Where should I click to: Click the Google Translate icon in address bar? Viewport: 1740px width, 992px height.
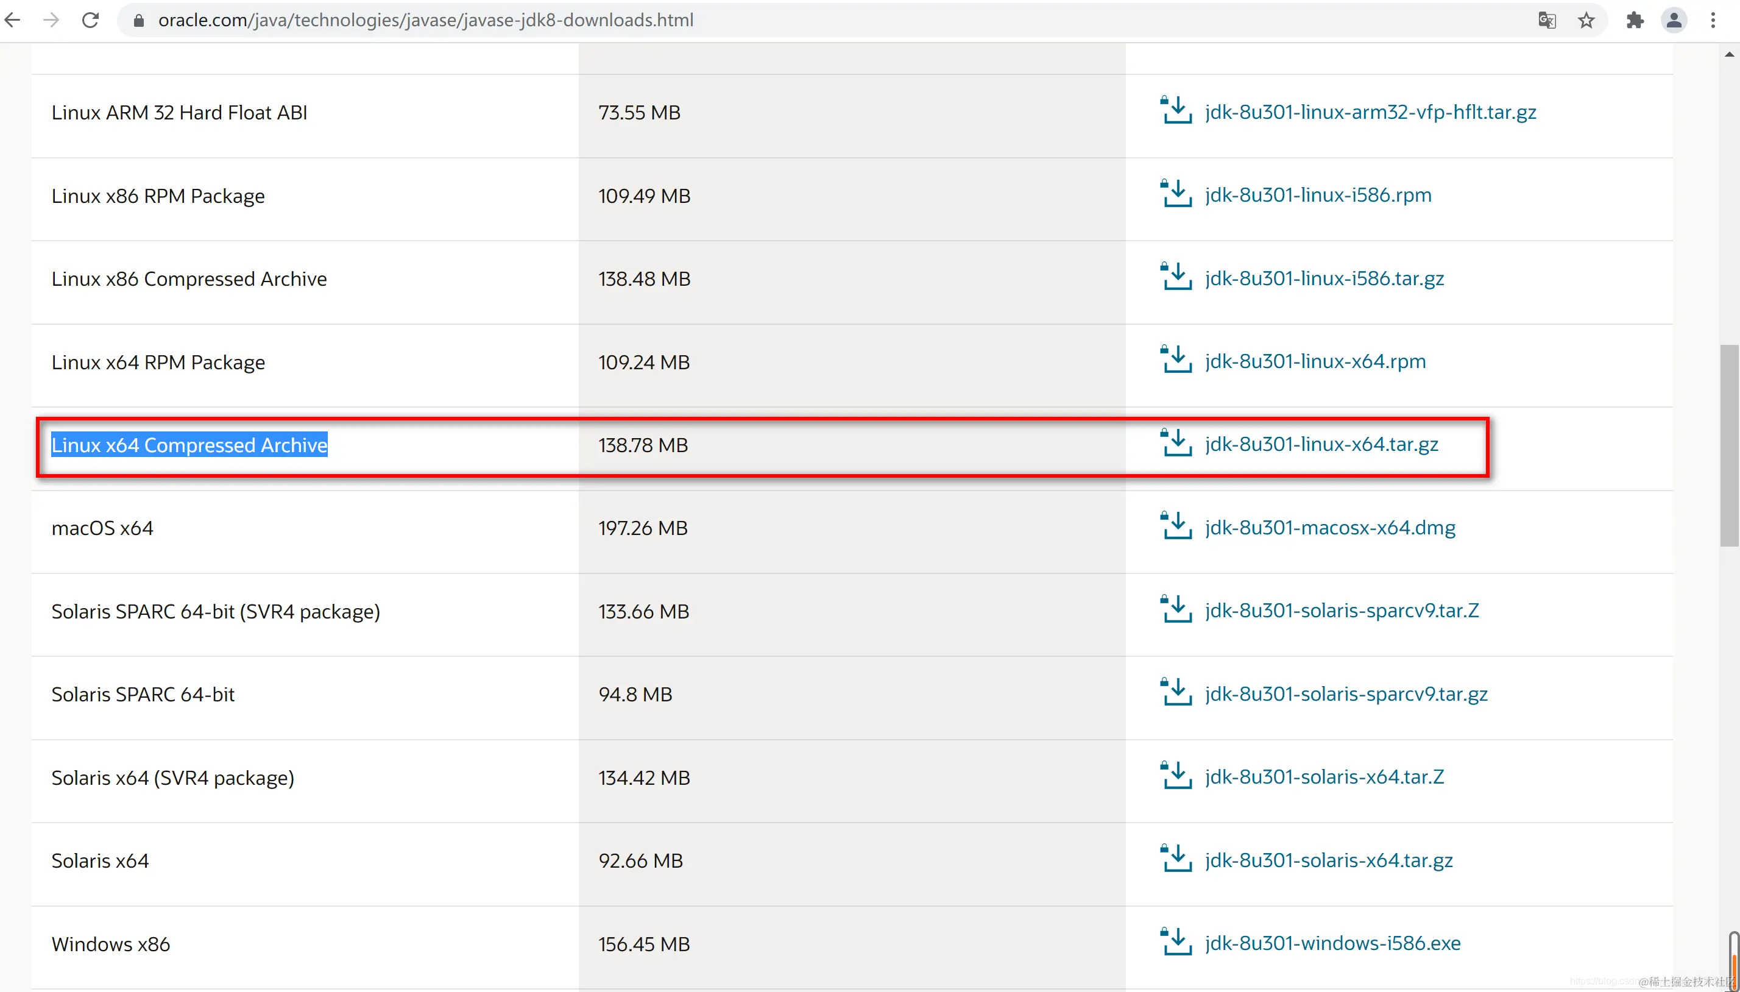[x=1547, y=19]
